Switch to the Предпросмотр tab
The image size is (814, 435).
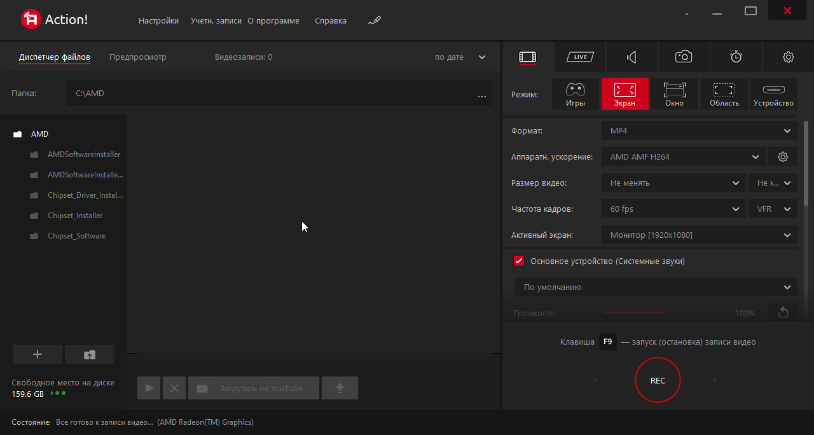(x=137, y=57)
